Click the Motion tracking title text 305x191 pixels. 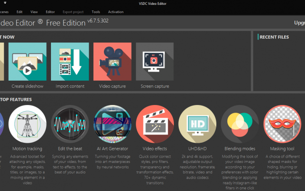tap(27, 149)
